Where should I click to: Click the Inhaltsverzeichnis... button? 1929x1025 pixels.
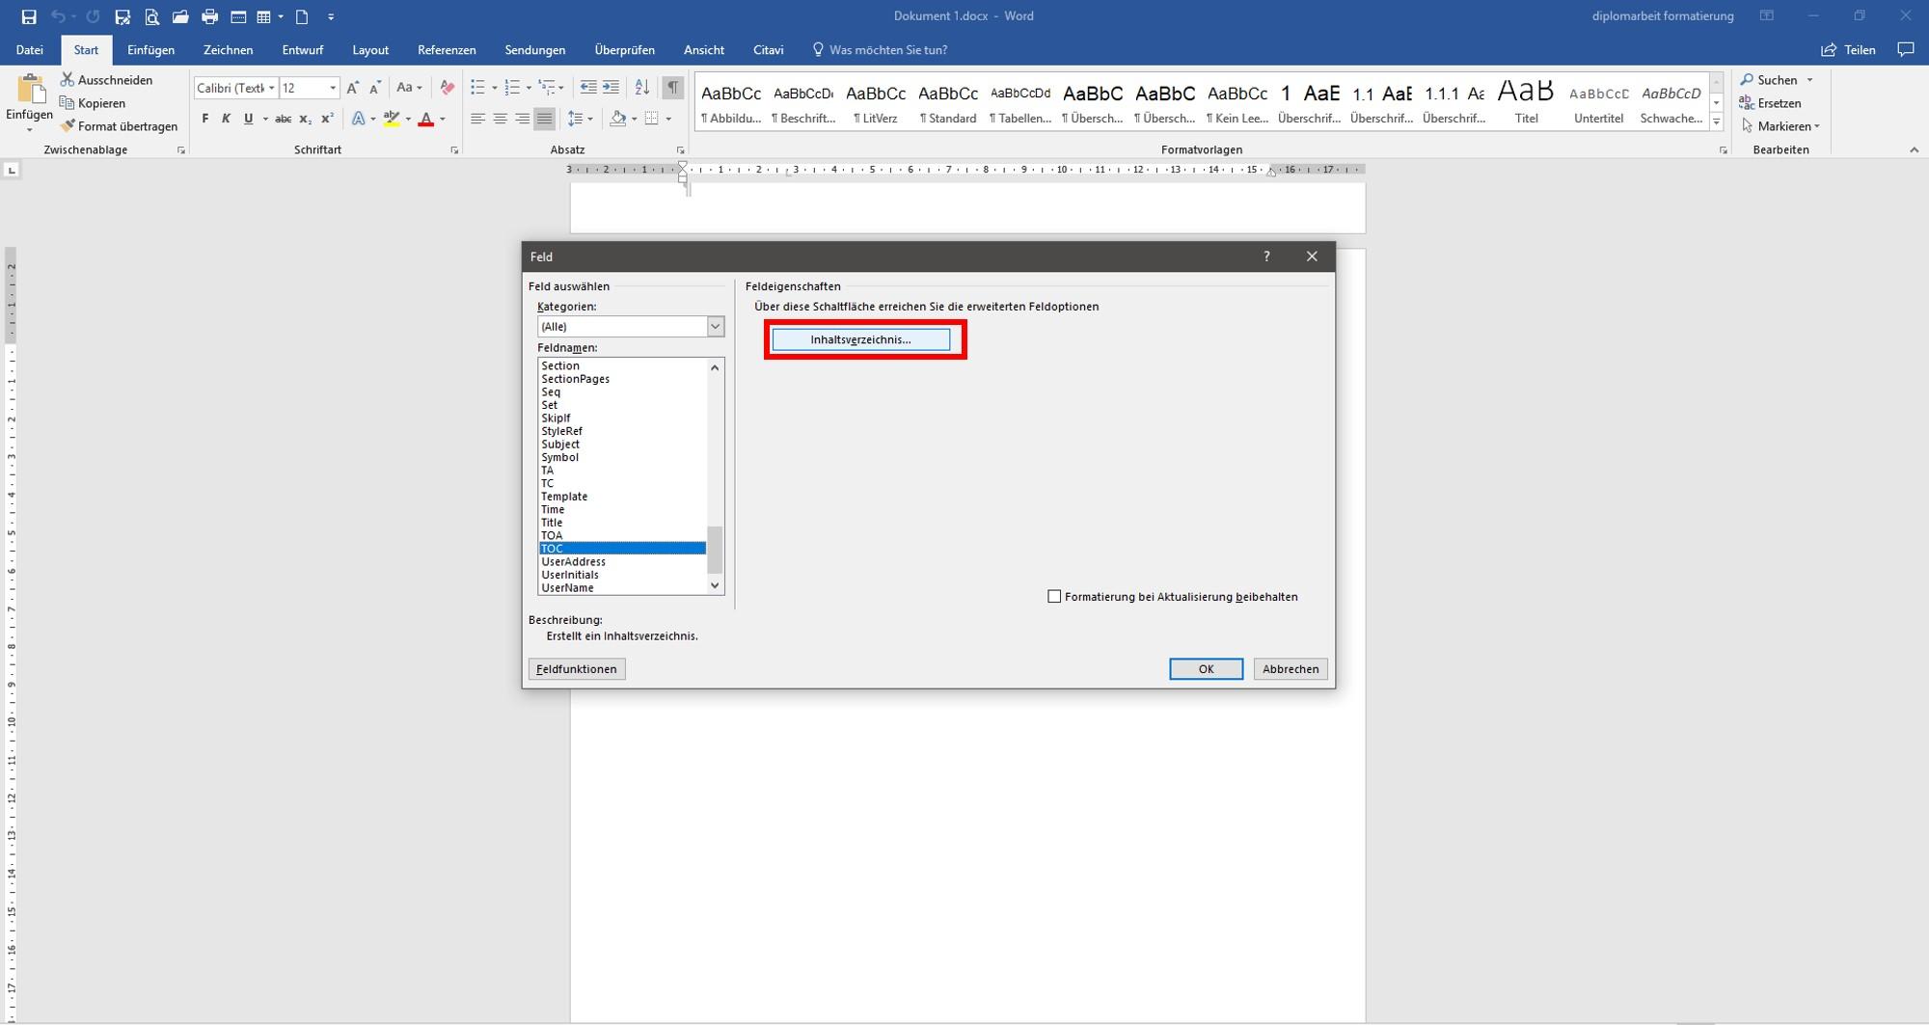pyautogui.click(x=860, y=339)
